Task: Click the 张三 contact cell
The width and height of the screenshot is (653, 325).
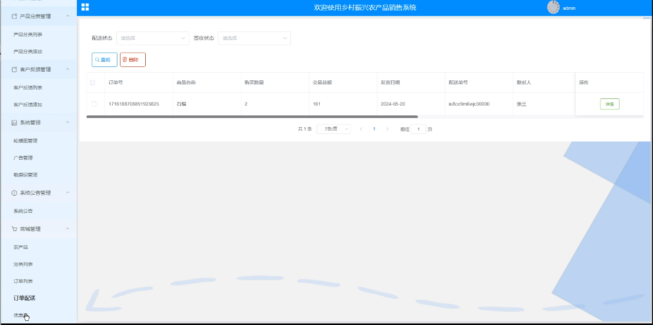Action: 522,104
